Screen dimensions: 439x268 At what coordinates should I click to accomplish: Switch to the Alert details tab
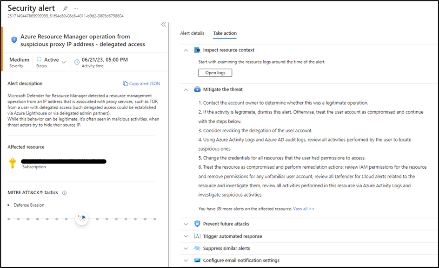tap(192, 33)
